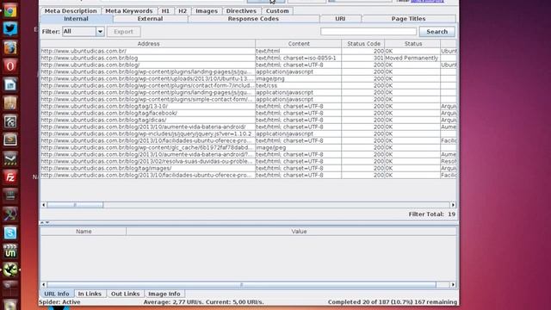Focus the Screaming Frog spider dock icon
This screenshot has height=310, width=551.
9,270
